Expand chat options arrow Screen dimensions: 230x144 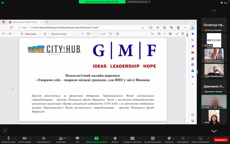pyautogui.click(x=82, y=138)
